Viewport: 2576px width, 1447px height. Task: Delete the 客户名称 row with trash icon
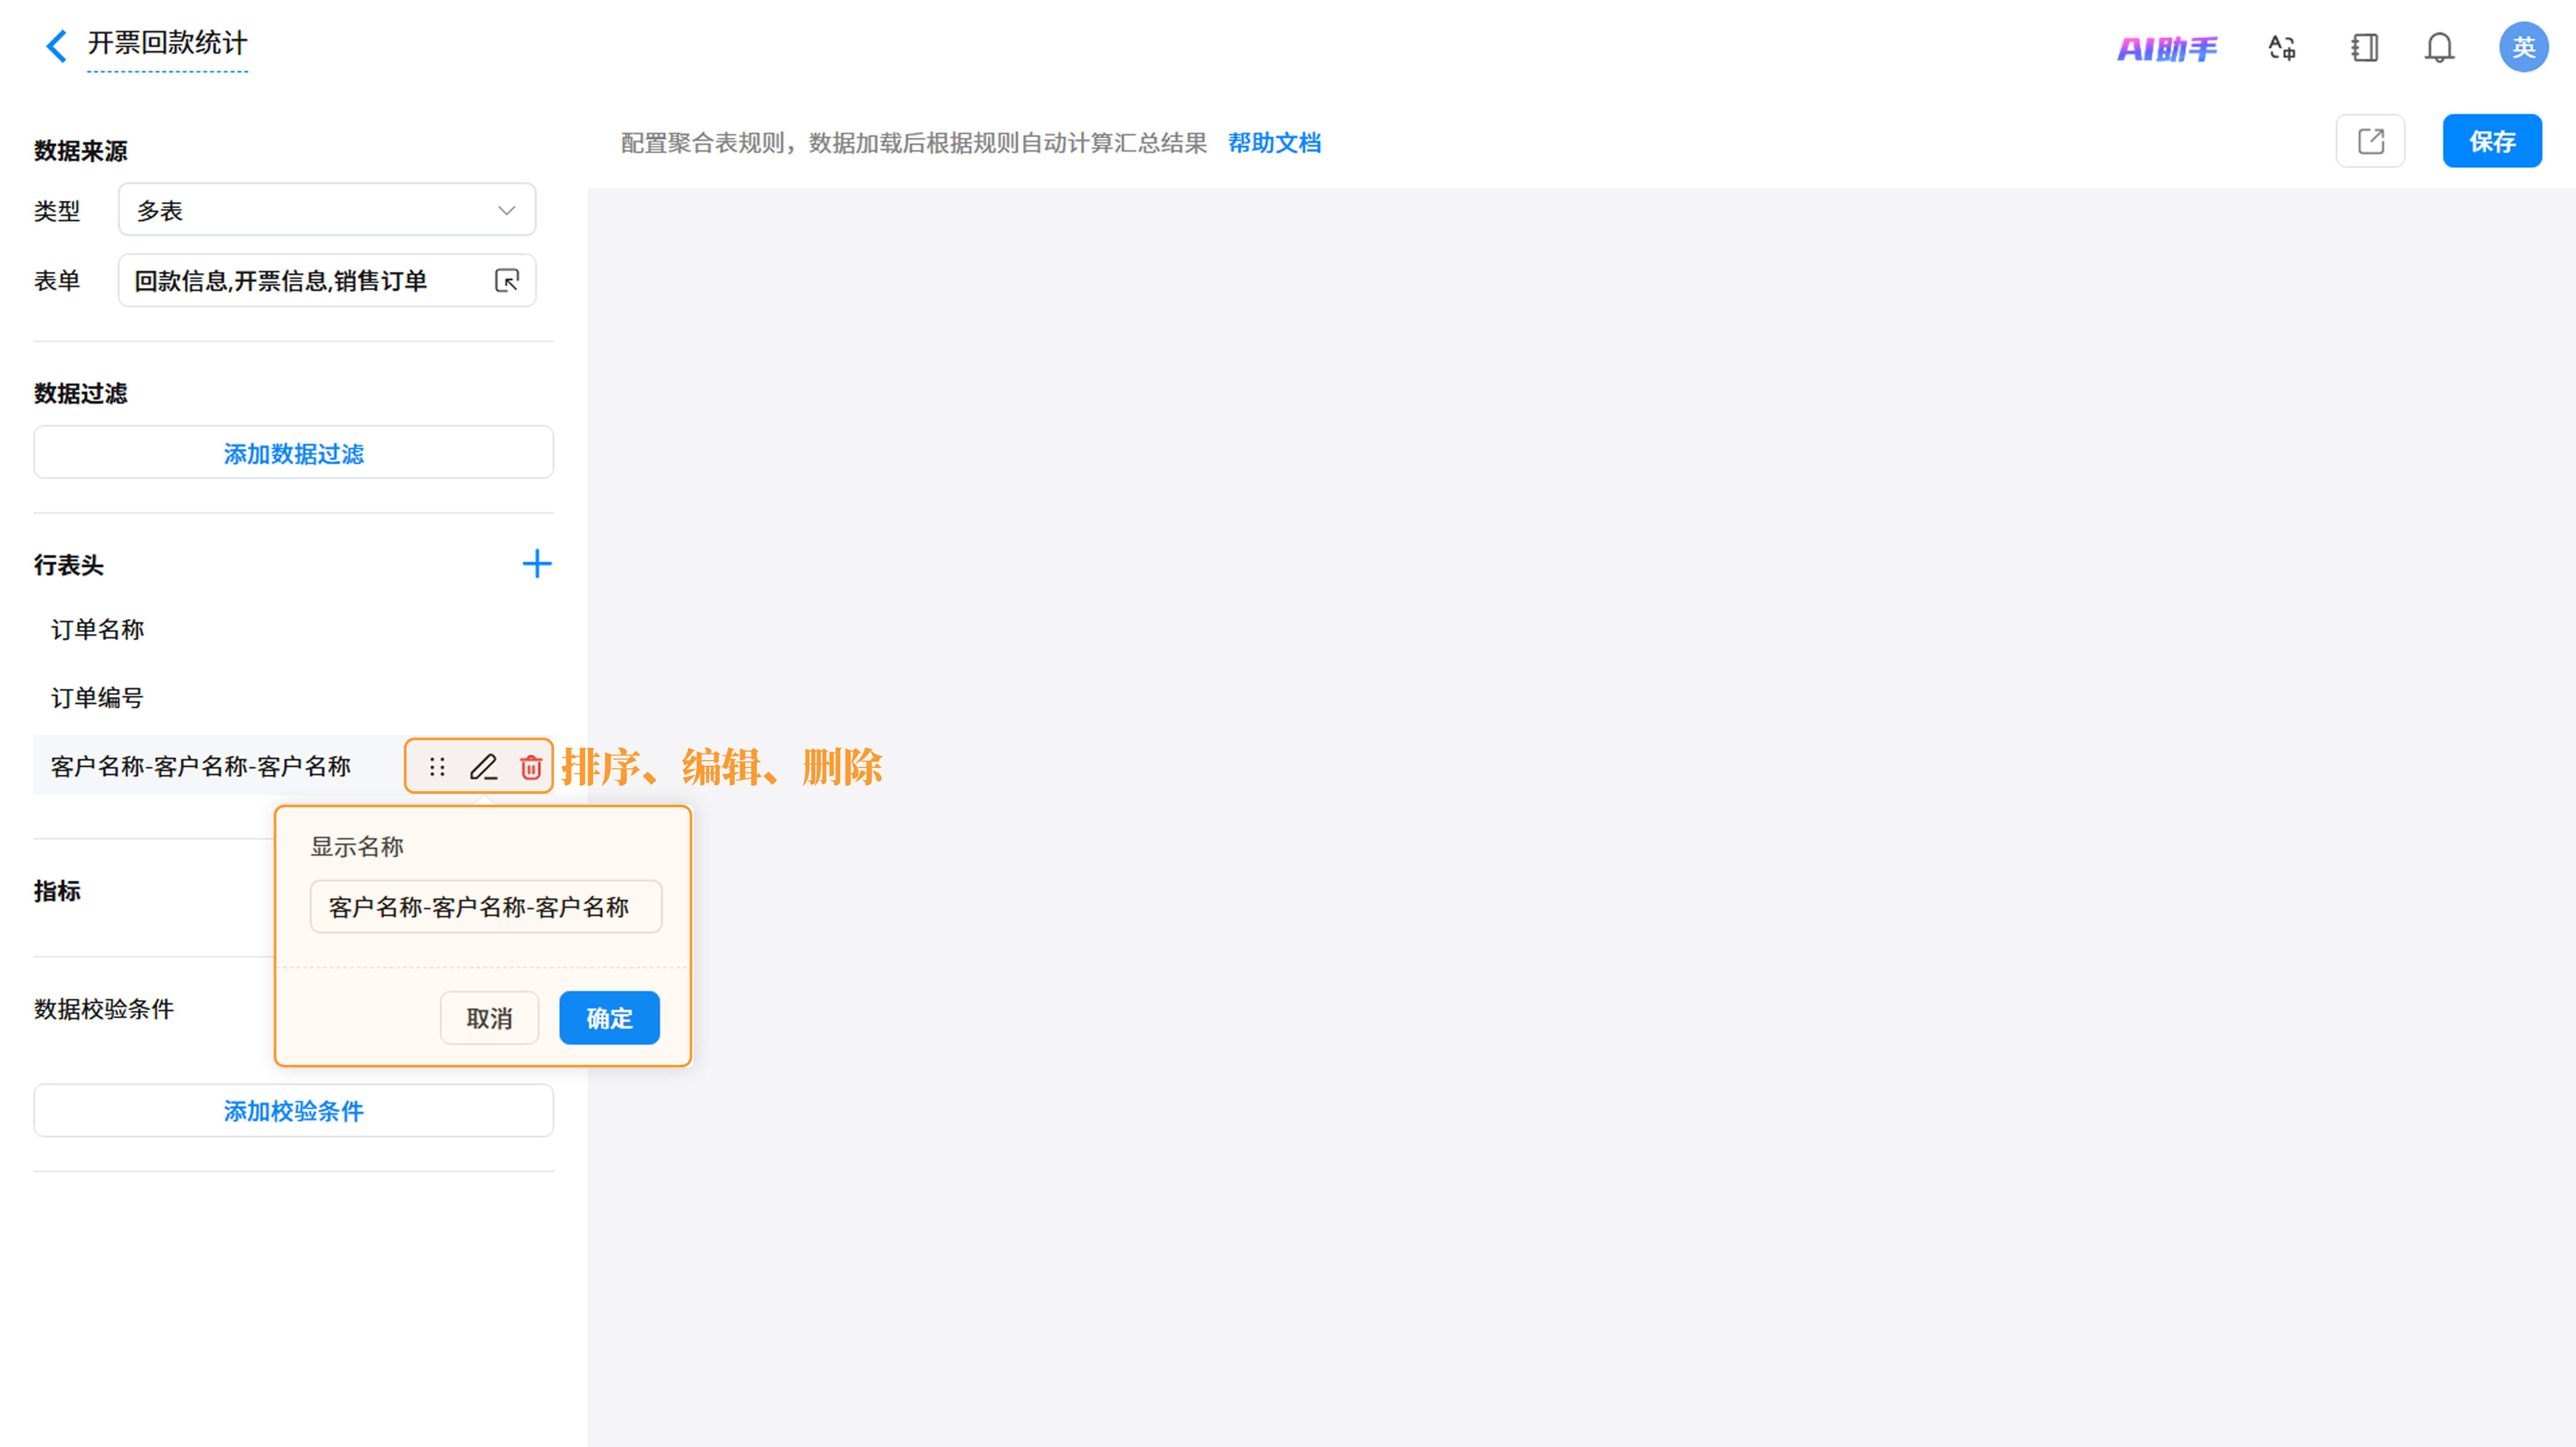(x=531, y=767)
